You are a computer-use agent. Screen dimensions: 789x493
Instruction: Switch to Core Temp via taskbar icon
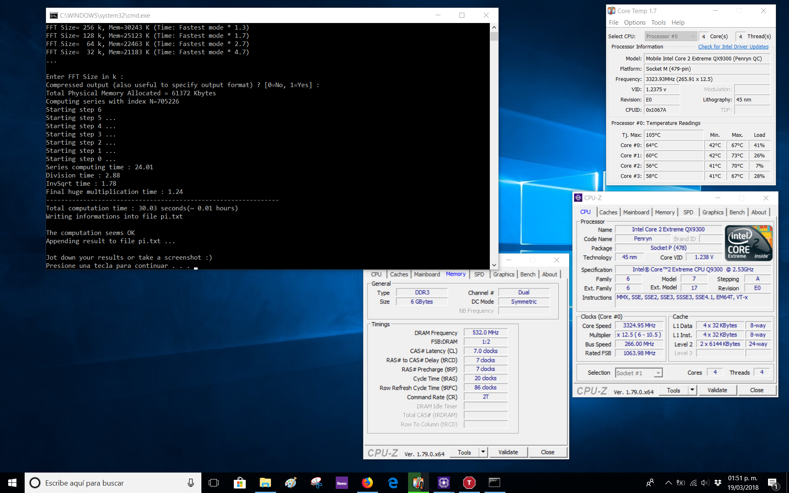coord(418,483)
